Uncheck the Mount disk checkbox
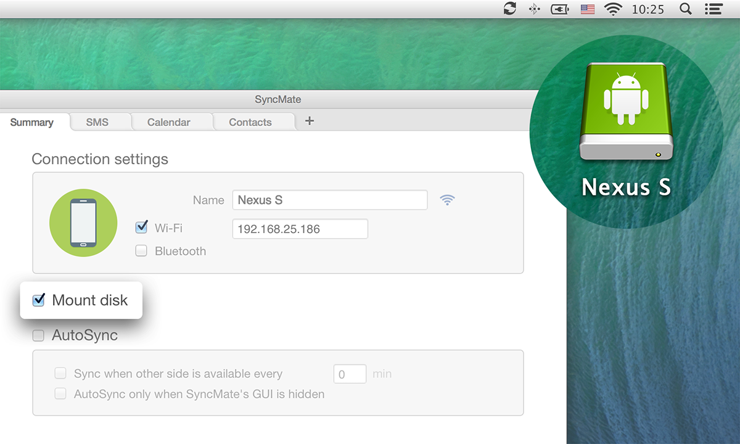 click(x=39, y=300)
